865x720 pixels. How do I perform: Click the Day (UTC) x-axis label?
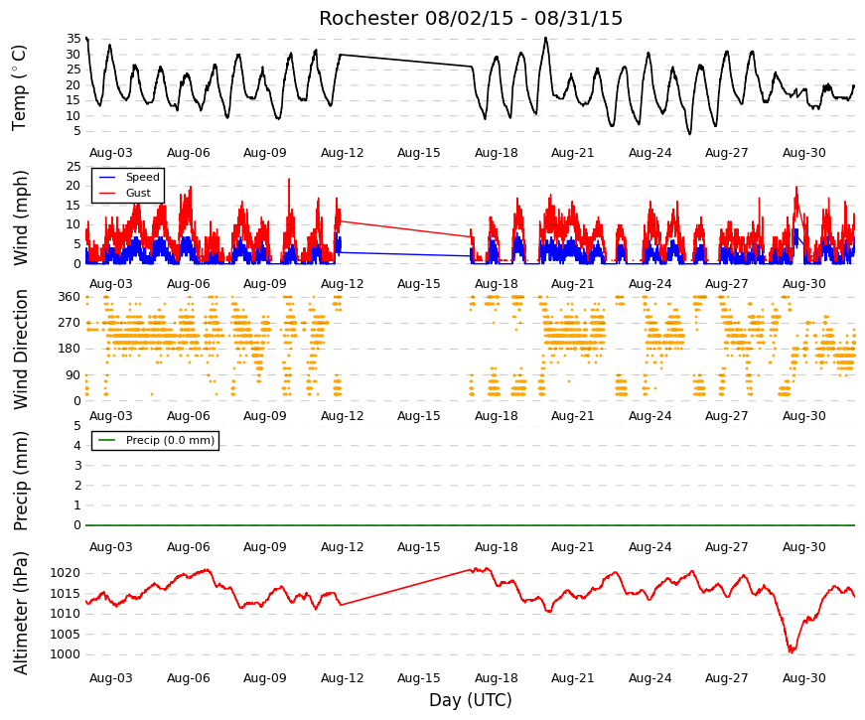pyautogui.click(x=471, y=700)
